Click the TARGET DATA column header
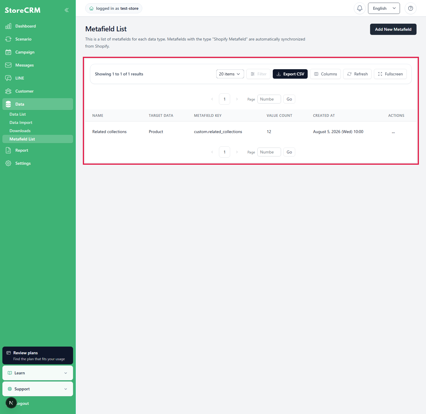This screenshot has height=414, width=426. [x=161, y=116]
